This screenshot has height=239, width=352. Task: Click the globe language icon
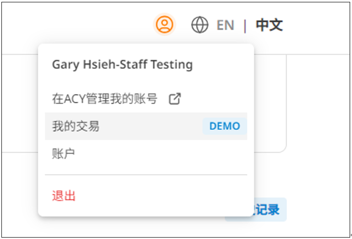(200, 25)
